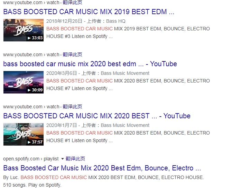
Task: Play the 30:09 video using the play icon
Action: (x=29, y=90)
